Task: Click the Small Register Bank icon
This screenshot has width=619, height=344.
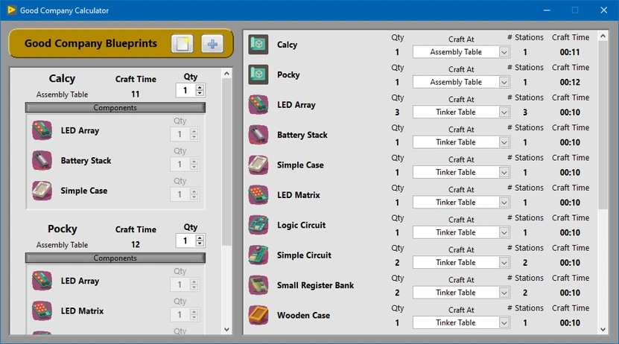Action: 258,285
